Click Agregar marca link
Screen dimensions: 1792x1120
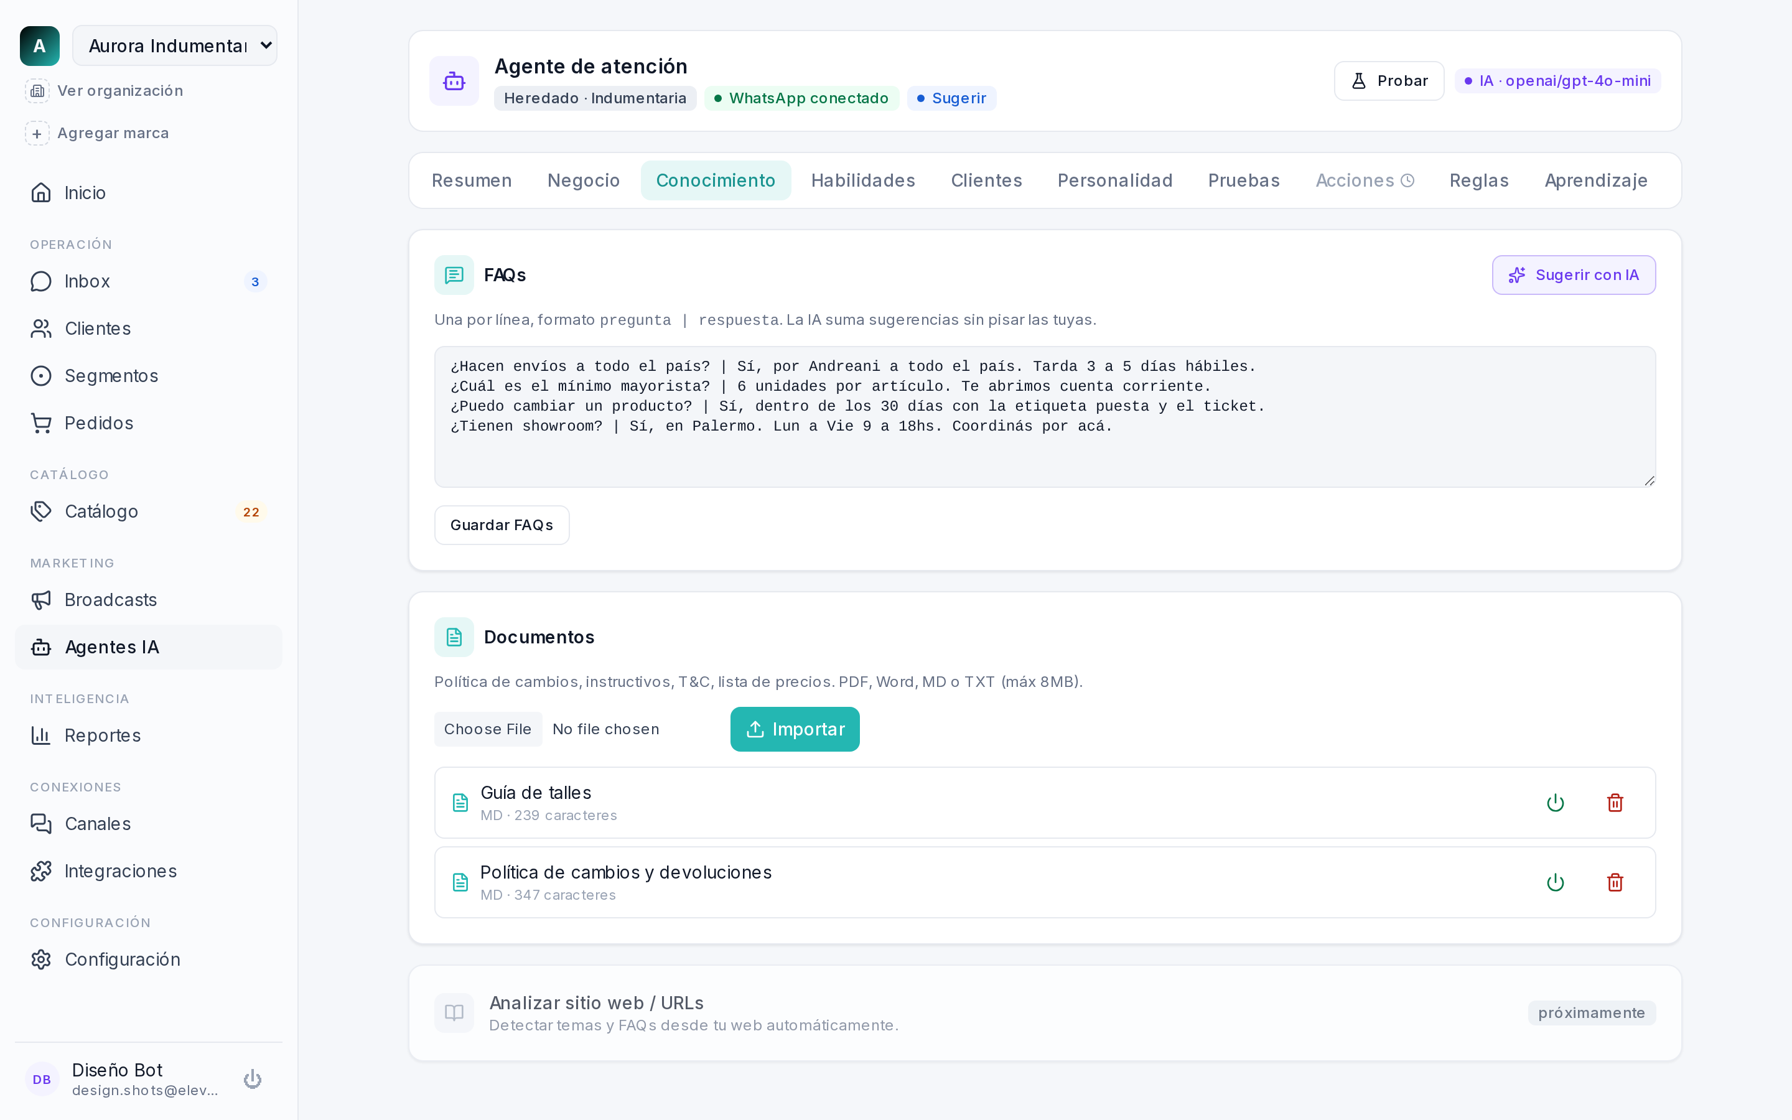click(x=97, y=133)
